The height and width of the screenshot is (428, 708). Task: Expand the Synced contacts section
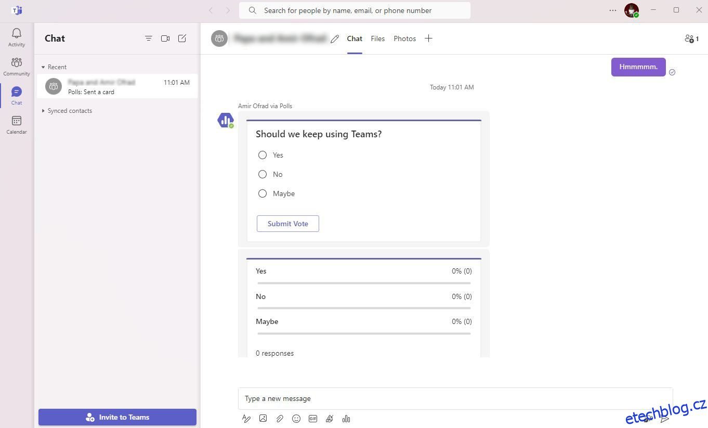coord(67,111)
